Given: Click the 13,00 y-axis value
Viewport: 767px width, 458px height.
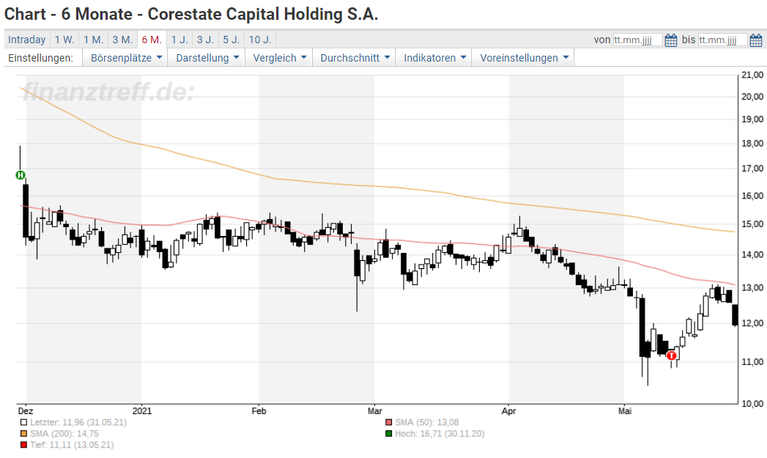Looking at the screenshot, I should [752, 288].
